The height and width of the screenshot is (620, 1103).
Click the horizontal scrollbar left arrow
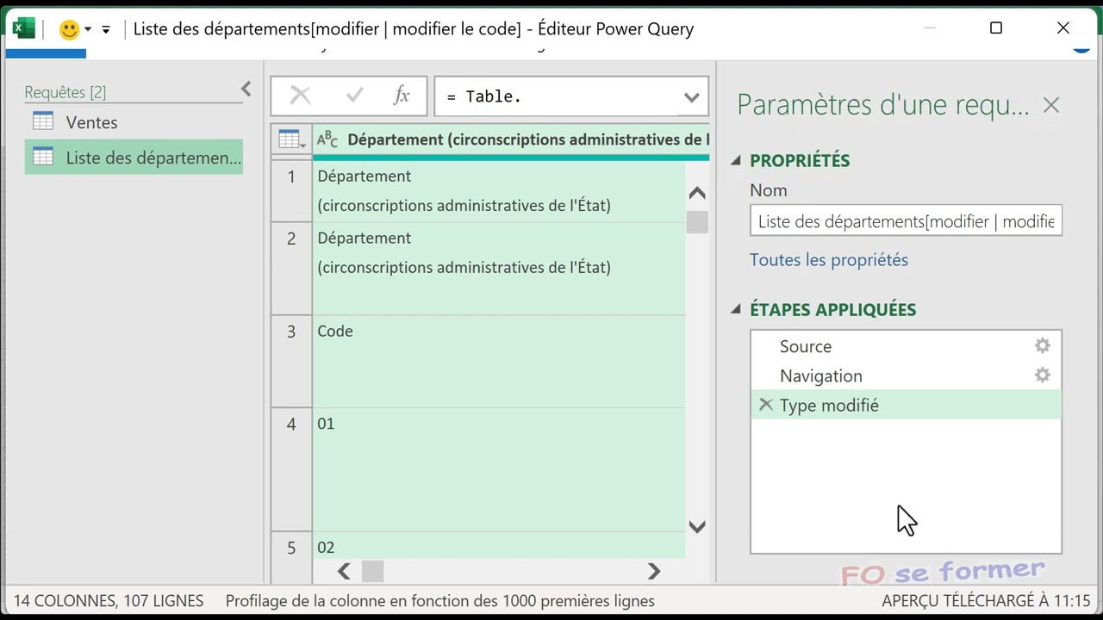tap(344, 571)
